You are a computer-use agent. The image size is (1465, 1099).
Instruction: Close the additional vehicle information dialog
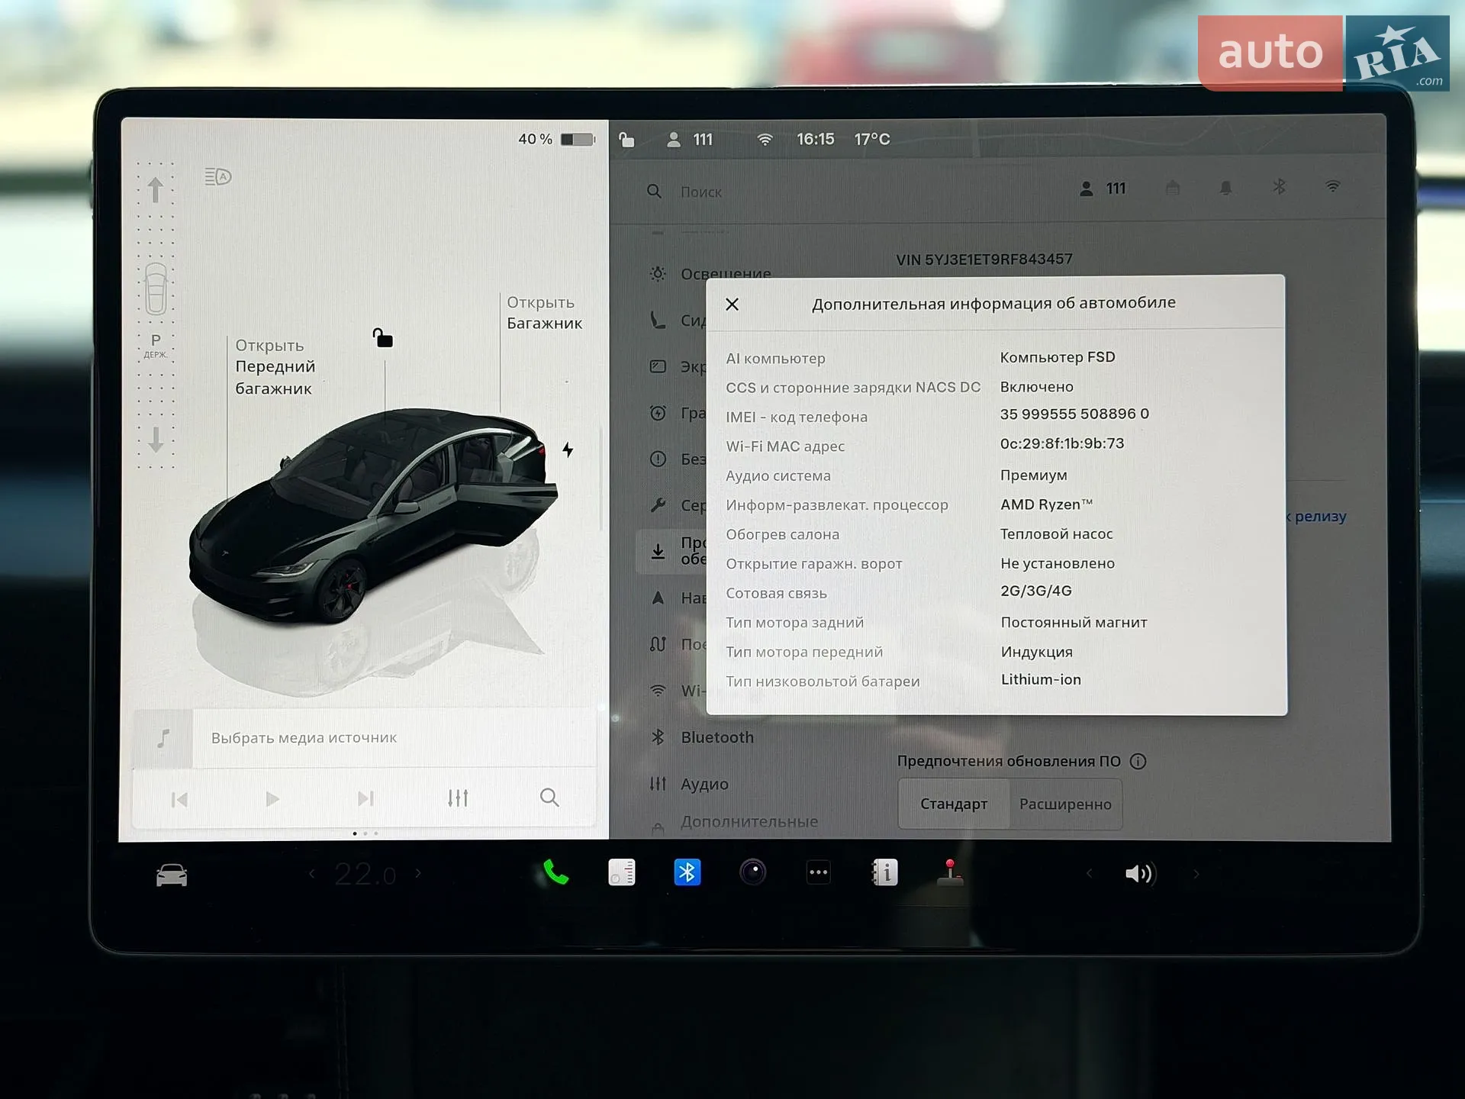point(732,305)
